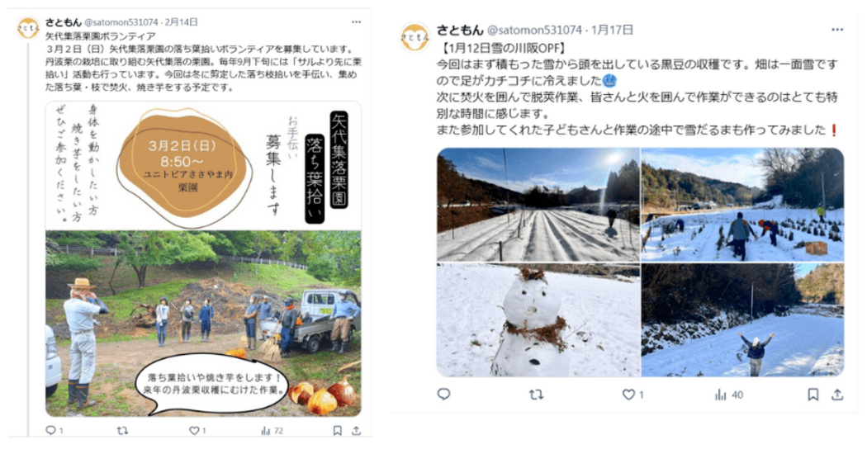Share the January 17 snow tweet
The height and width of the screenshot is (454, 867).
838,395
